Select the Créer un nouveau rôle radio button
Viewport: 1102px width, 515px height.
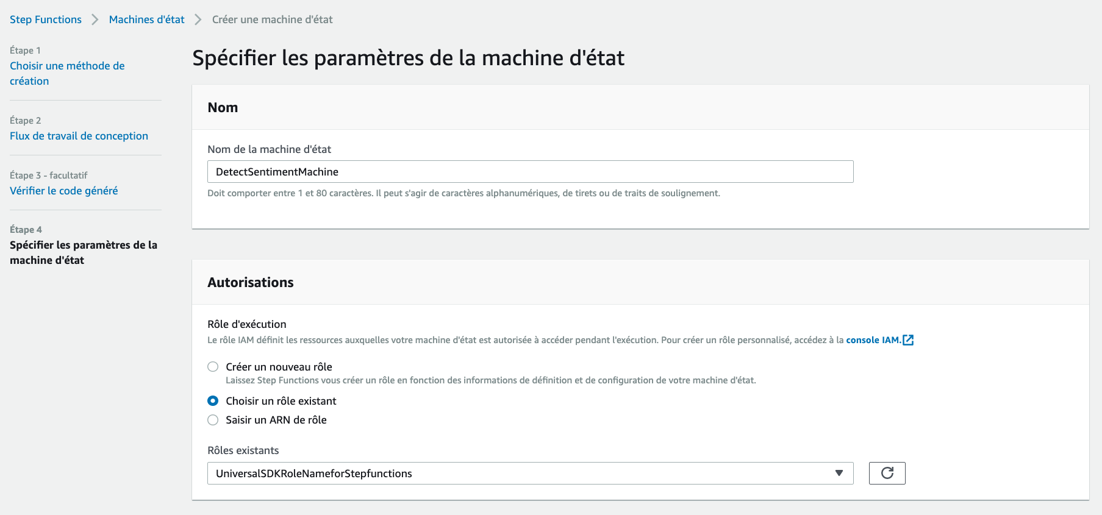213,367
